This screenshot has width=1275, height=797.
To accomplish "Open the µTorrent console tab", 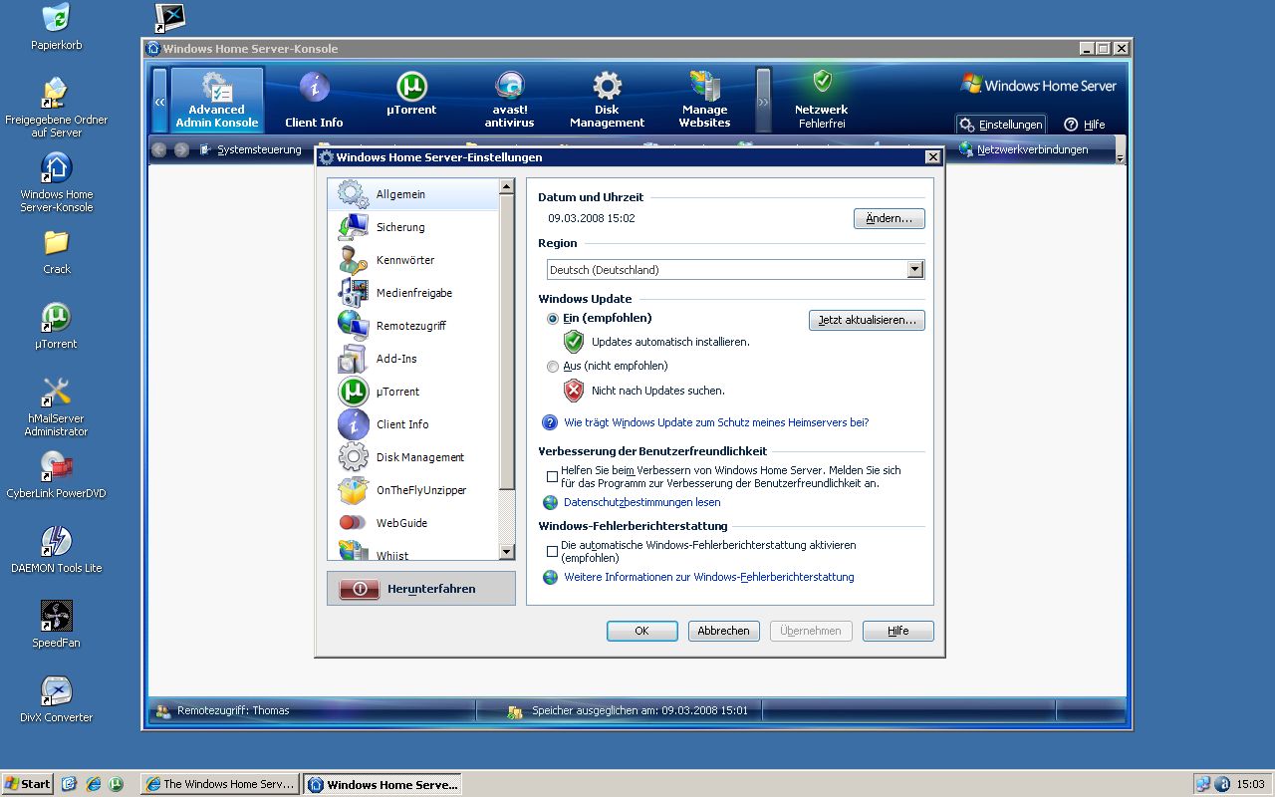I will point(411,95).
